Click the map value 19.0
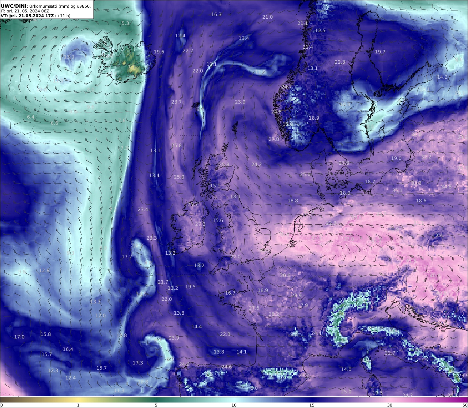 [396, 158]
